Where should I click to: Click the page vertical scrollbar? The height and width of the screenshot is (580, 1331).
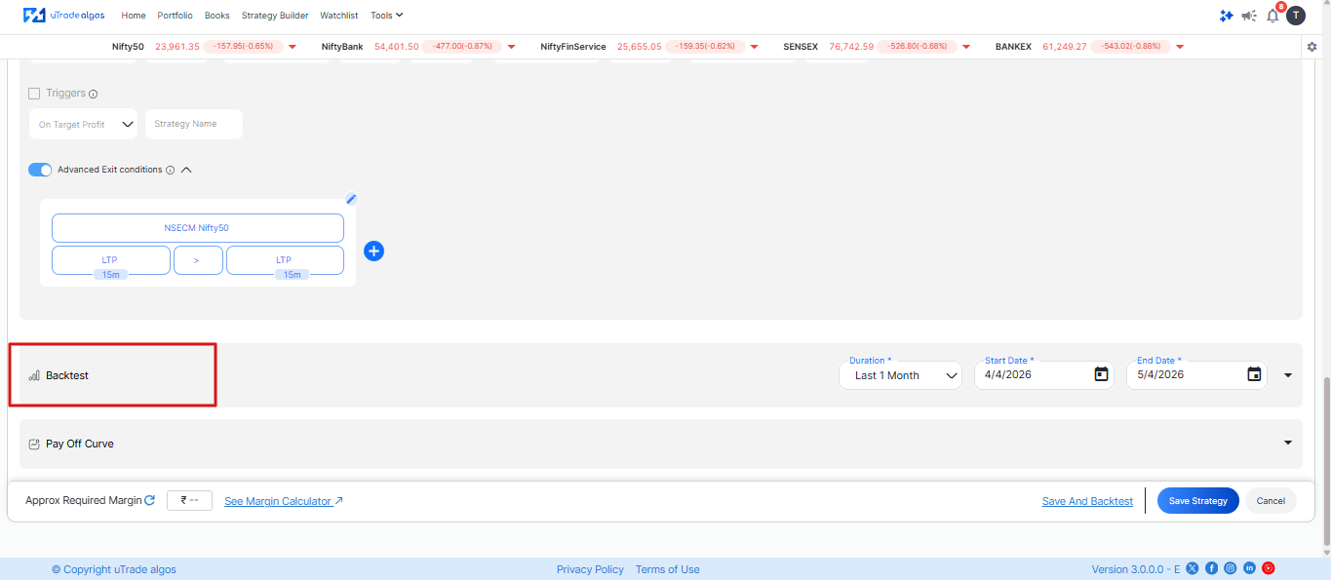pyautogui.click(x=1325, y=462)
